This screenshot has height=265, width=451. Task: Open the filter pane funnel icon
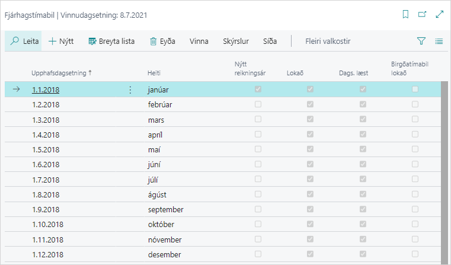click(421, 41)
